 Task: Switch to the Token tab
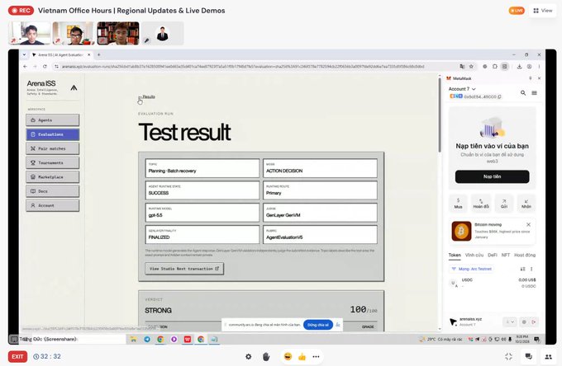(455, 255)
